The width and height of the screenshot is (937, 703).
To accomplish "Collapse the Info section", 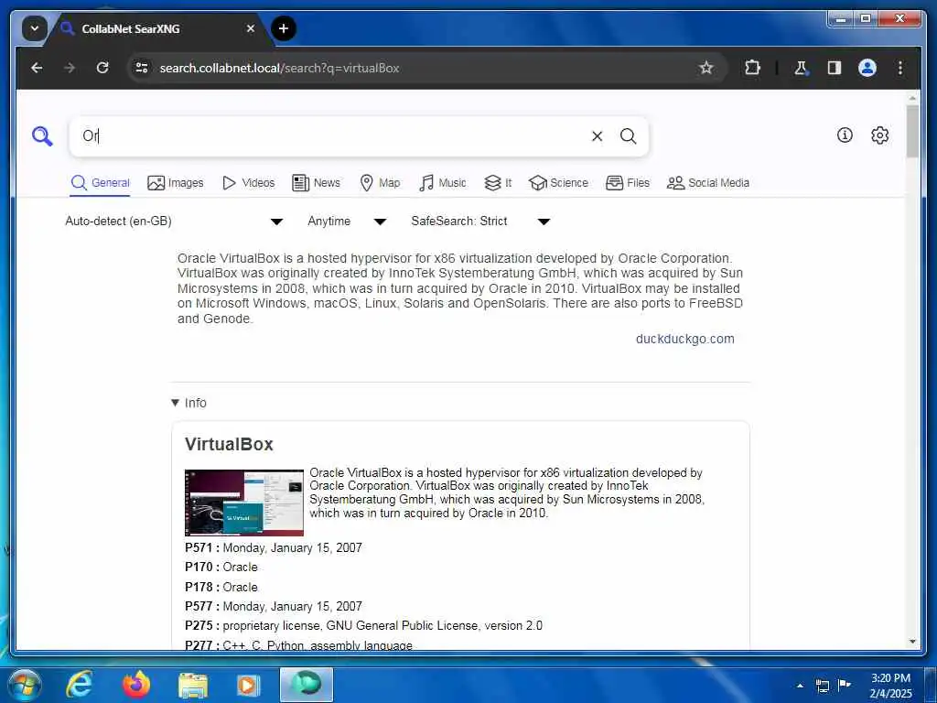I will point(188,403).
